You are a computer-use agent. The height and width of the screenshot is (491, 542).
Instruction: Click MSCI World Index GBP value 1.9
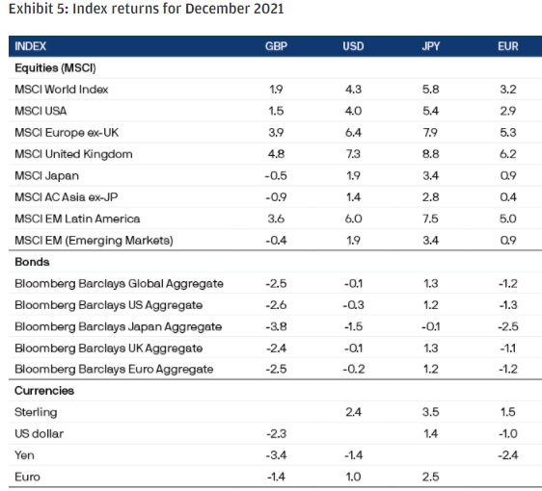click(276, 90)
